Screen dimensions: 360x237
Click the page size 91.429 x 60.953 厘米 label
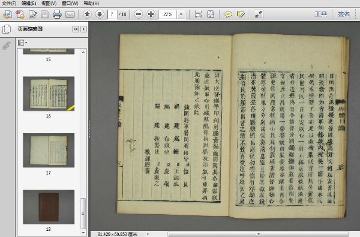[x=118, y=234]
